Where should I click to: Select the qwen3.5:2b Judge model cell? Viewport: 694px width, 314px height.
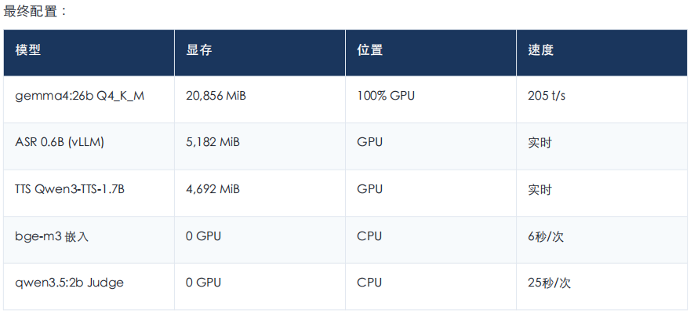(x=69, y=283)
